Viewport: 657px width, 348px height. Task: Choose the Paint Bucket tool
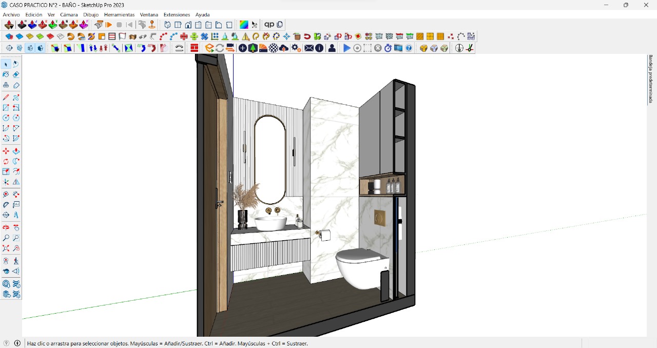[x=6, y=74]
